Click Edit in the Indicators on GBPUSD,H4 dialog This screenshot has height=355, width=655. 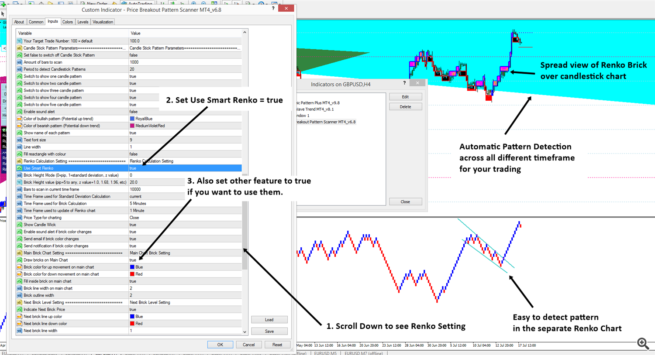[405, 97]
